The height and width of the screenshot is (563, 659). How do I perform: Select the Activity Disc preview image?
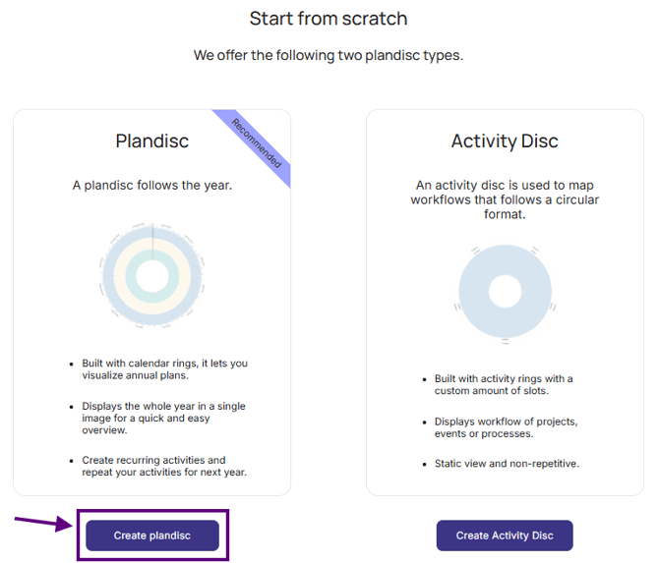pos(505,293)
